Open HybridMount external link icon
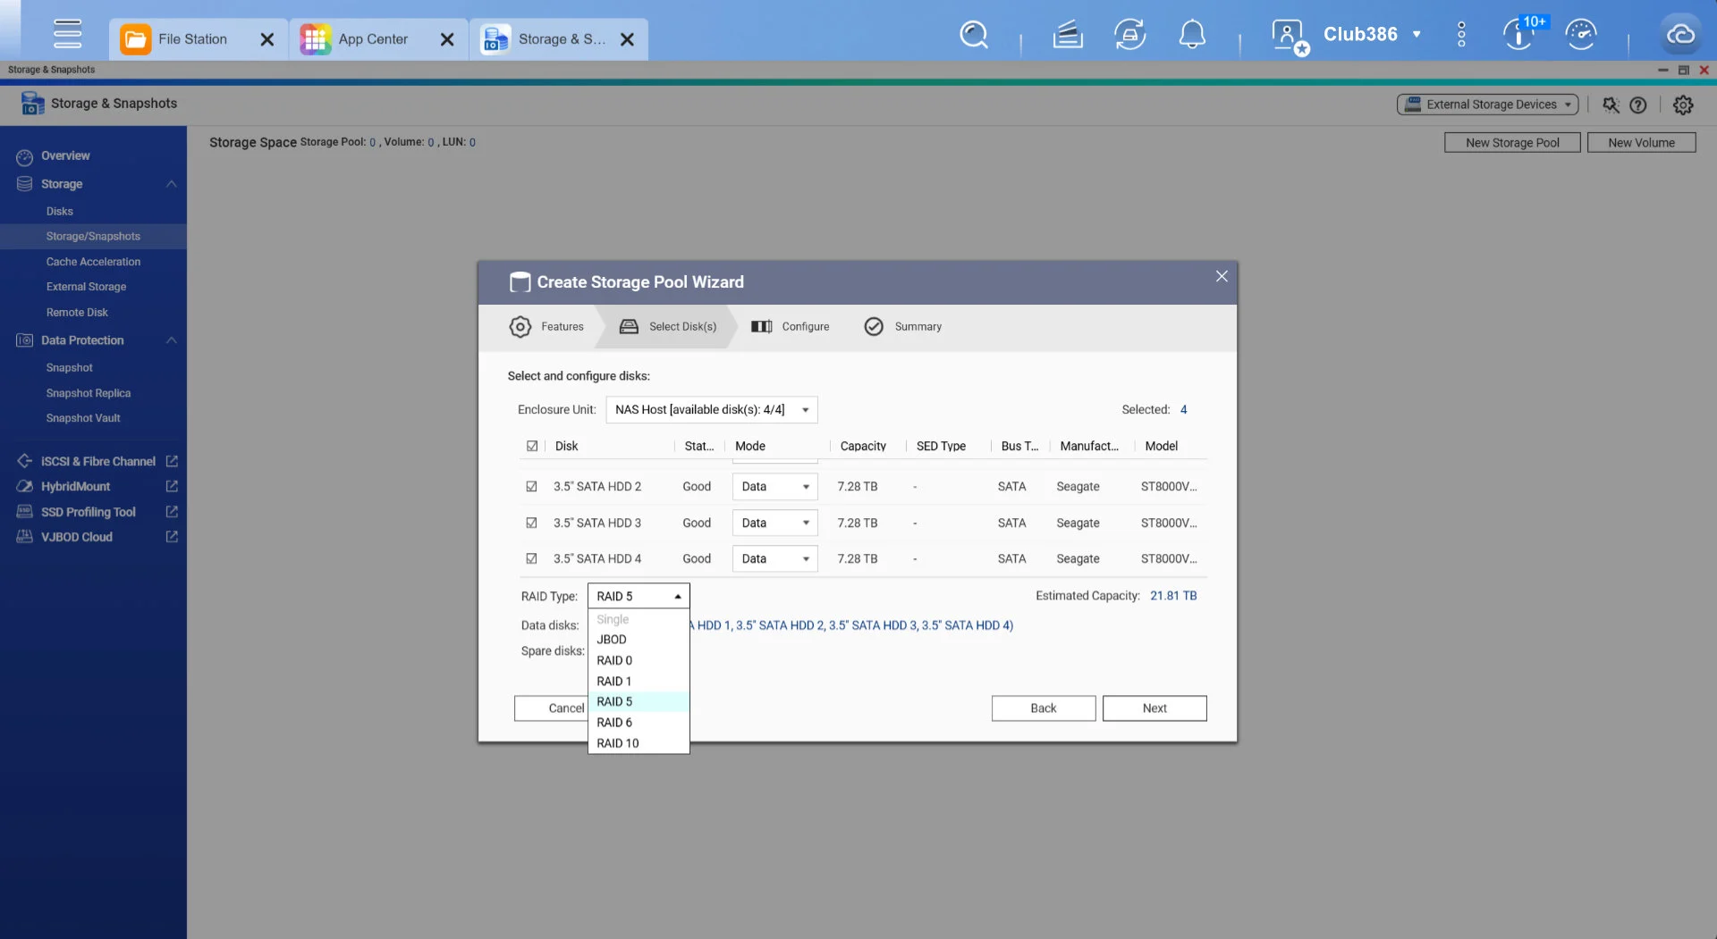 [172, 486]
